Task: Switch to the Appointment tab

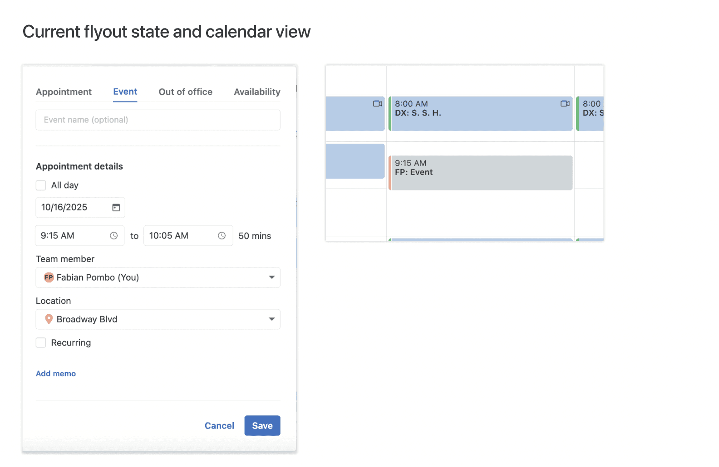Action: point(64,92)
